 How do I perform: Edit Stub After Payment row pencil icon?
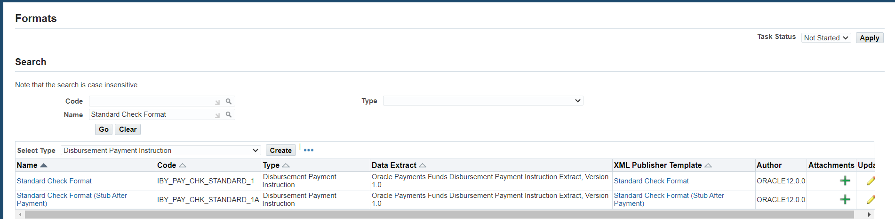point(871,199)
